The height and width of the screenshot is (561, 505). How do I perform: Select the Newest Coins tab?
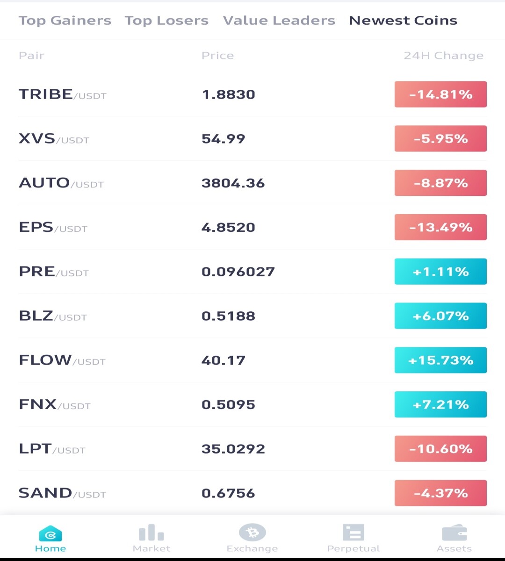pos(403,21)
